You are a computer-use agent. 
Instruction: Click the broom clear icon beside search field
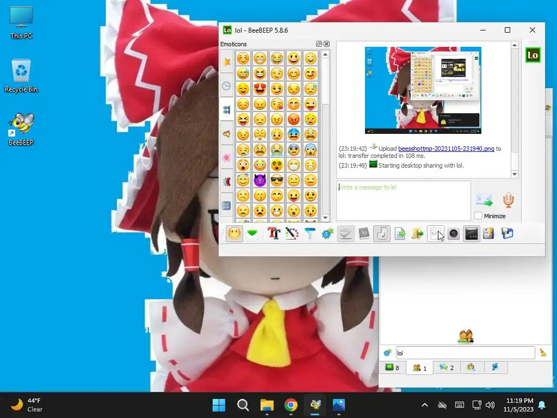coord(543,353)
